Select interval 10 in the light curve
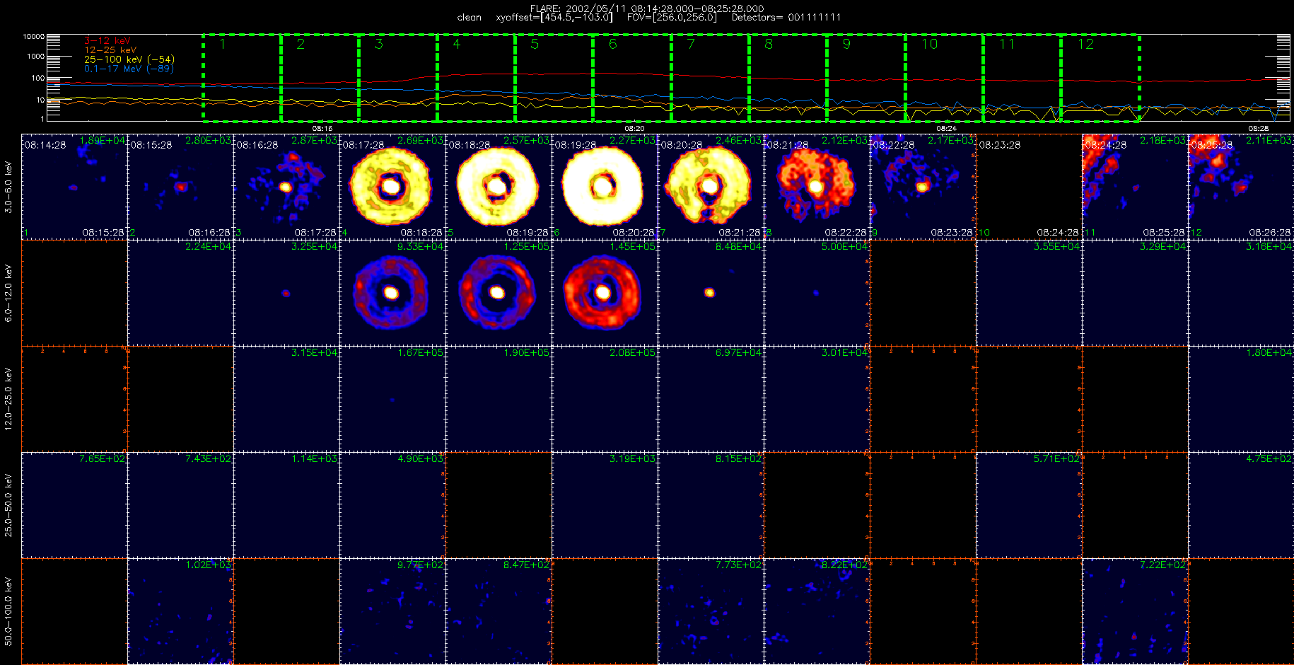Viewport: 1294px width, 665px height. [x=944, y=78]
